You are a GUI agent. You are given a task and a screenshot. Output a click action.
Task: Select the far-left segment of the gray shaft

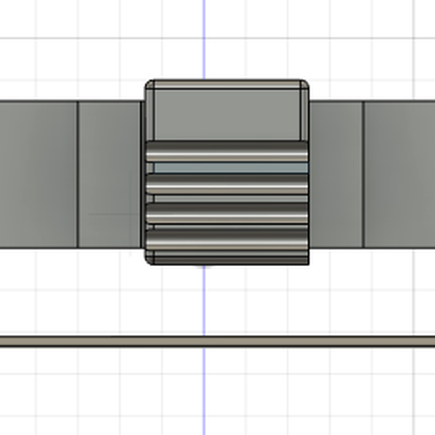[38, 175]
